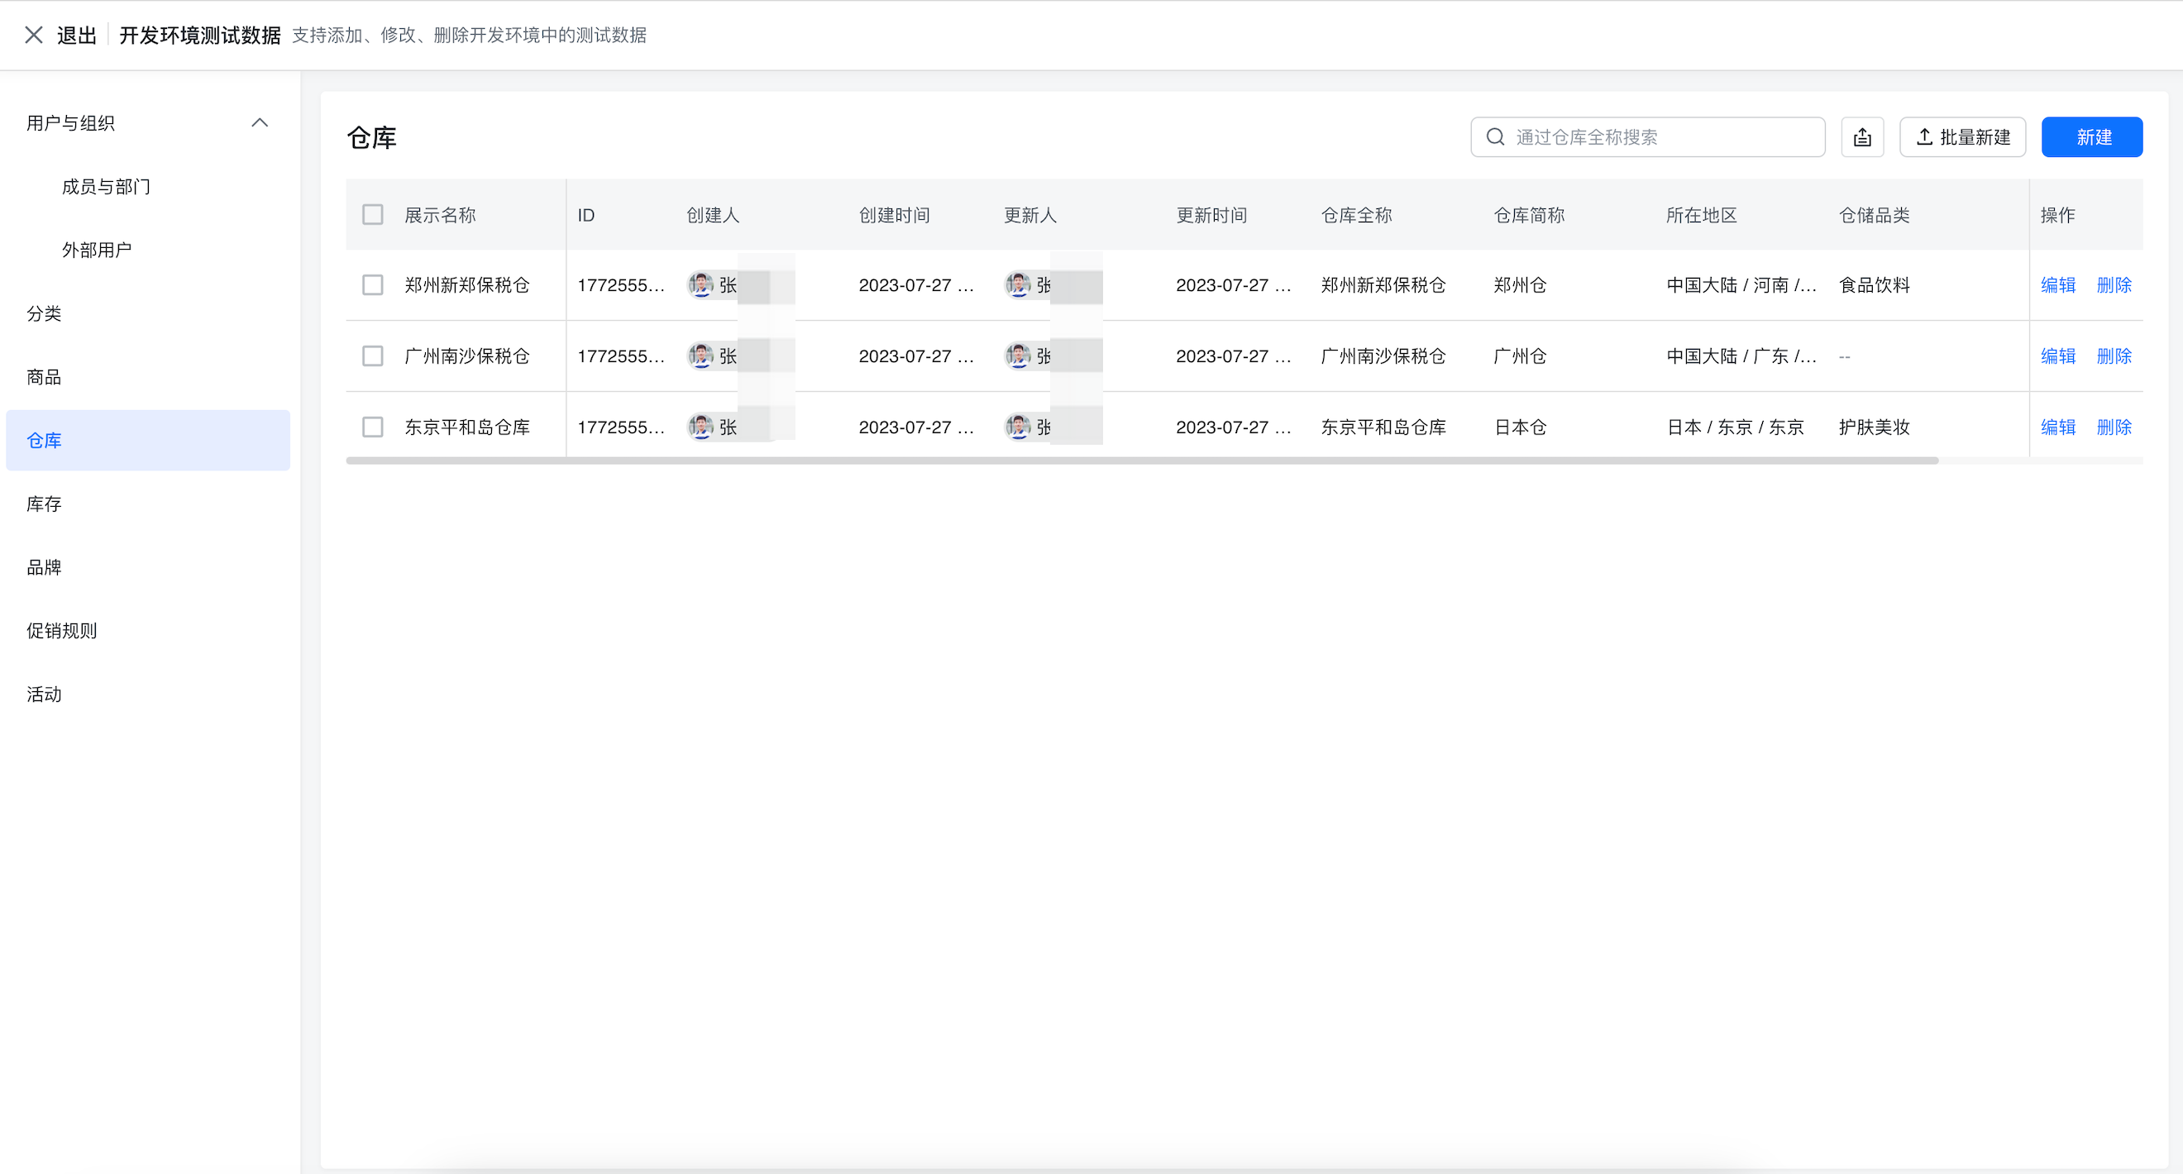Open 成员与部门 in the sidebar
The width and height of the screenshot is (2183, 1174).
click(x=106, y=186)
